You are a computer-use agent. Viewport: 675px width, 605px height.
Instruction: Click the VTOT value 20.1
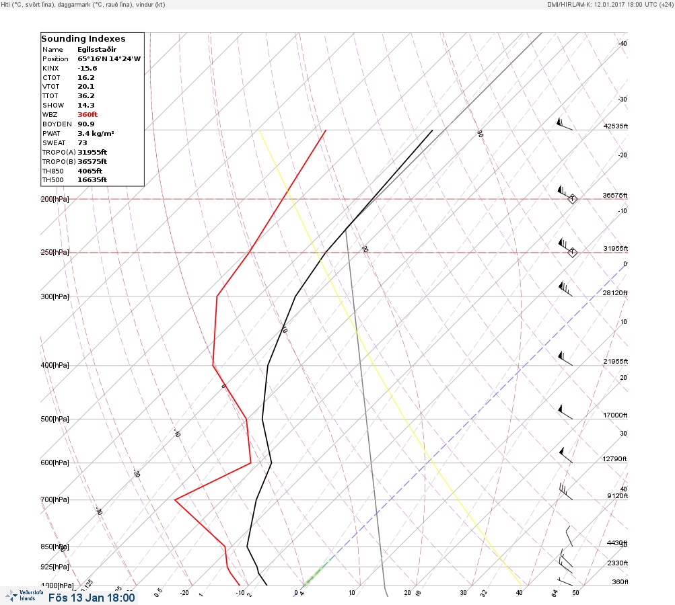(86, 87)
